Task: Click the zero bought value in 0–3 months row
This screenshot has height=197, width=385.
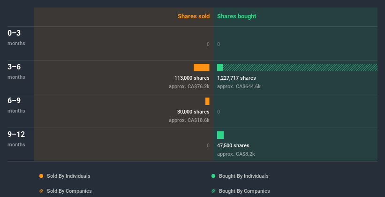Action: [219, 44]
